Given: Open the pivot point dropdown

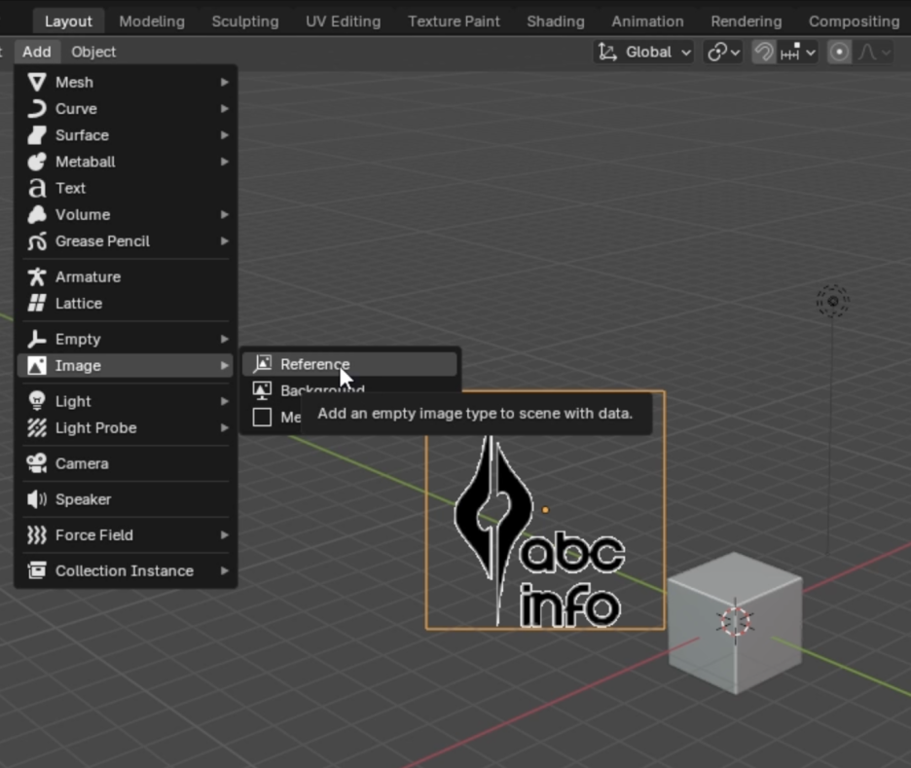Looking at the screenshot, I should [723, 53].
